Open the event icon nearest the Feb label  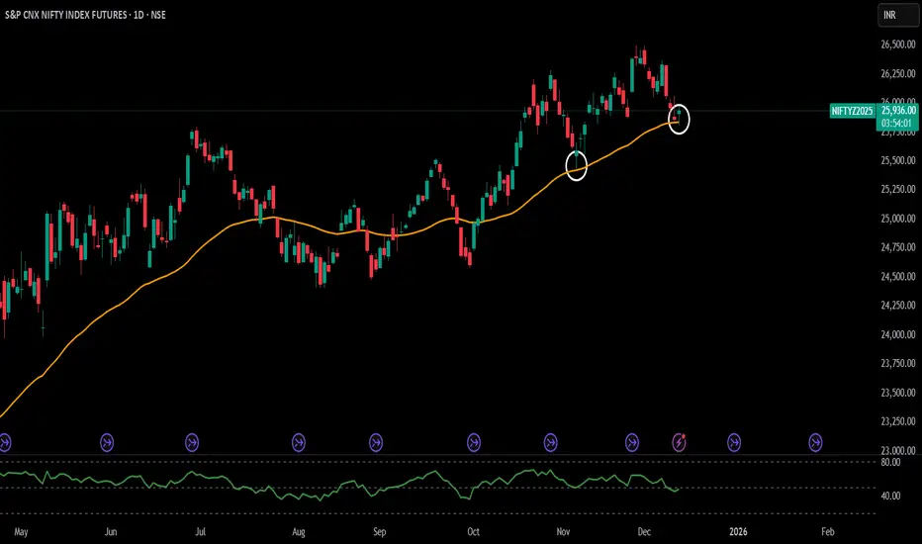(815, 442)
